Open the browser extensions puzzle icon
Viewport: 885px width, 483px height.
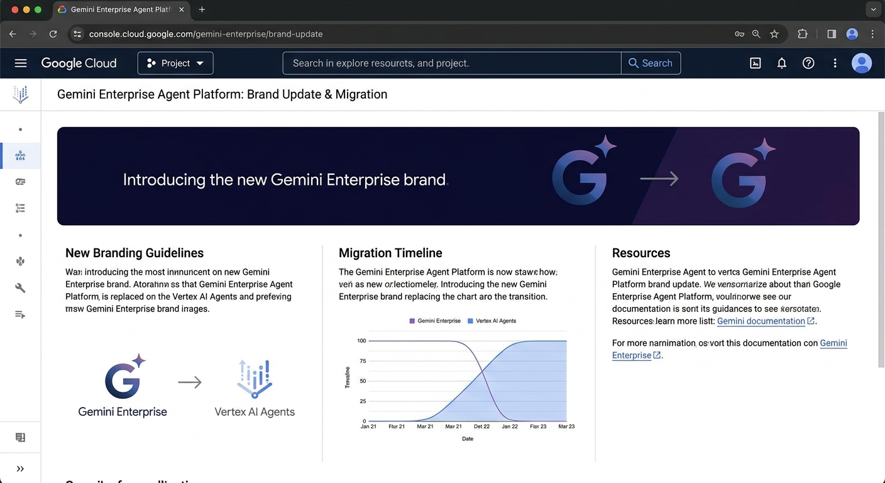click(803, 34)
